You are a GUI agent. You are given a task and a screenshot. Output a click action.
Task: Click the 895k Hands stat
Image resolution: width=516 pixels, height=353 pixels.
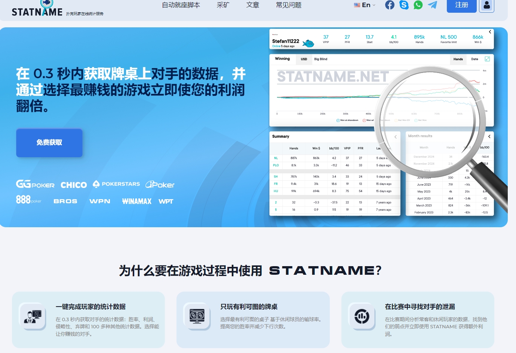click(420, 37)
